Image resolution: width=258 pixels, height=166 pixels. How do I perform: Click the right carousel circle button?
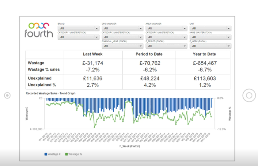(x=249, y=96)
